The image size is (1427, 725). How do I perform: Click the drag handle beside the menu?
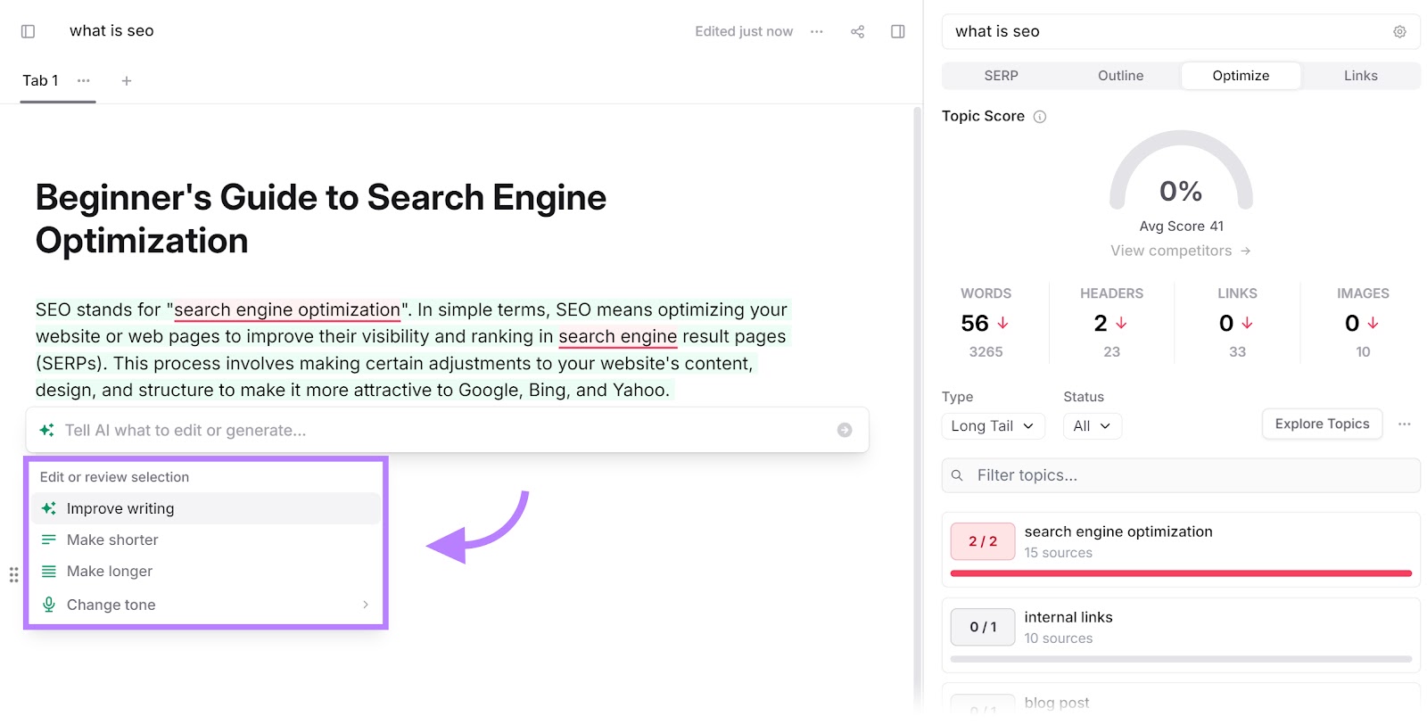pos(13,574)
